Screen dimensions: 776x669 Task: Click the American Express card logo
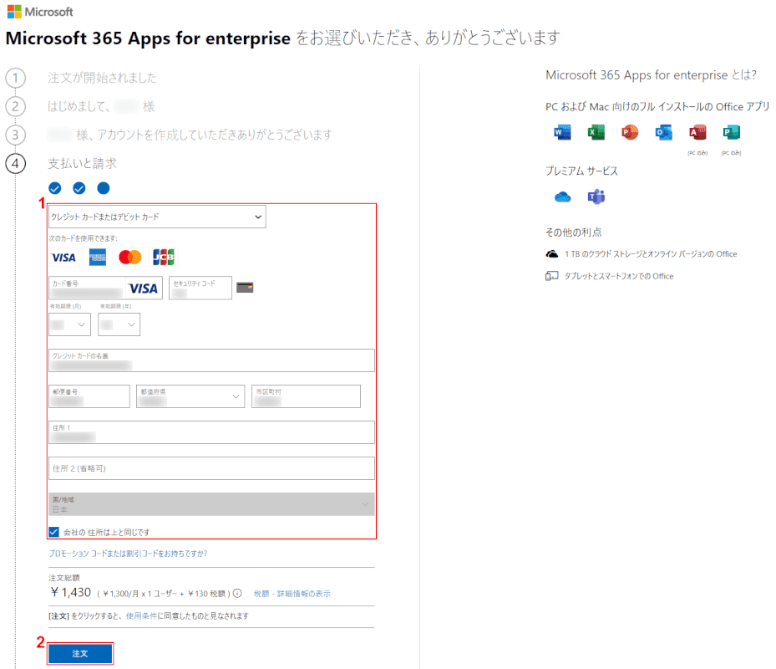coord(98,258)
